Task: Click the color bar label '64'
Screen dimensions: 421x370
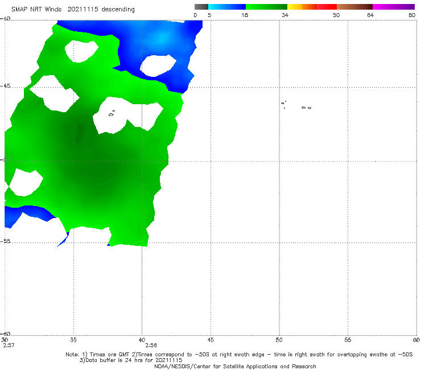Action: coord(370,15)
